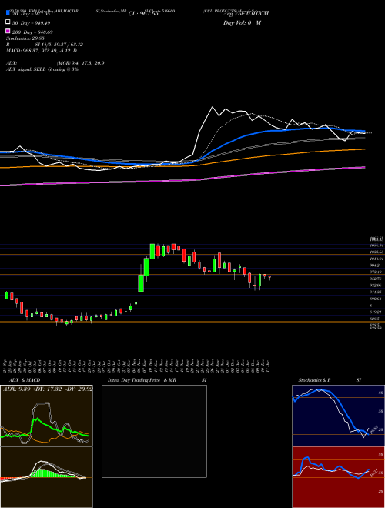Click the 911.35 price axis label

point(376,292)
